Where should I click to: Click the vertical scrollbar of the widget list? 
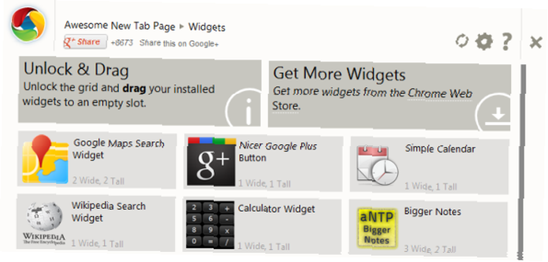522,162
